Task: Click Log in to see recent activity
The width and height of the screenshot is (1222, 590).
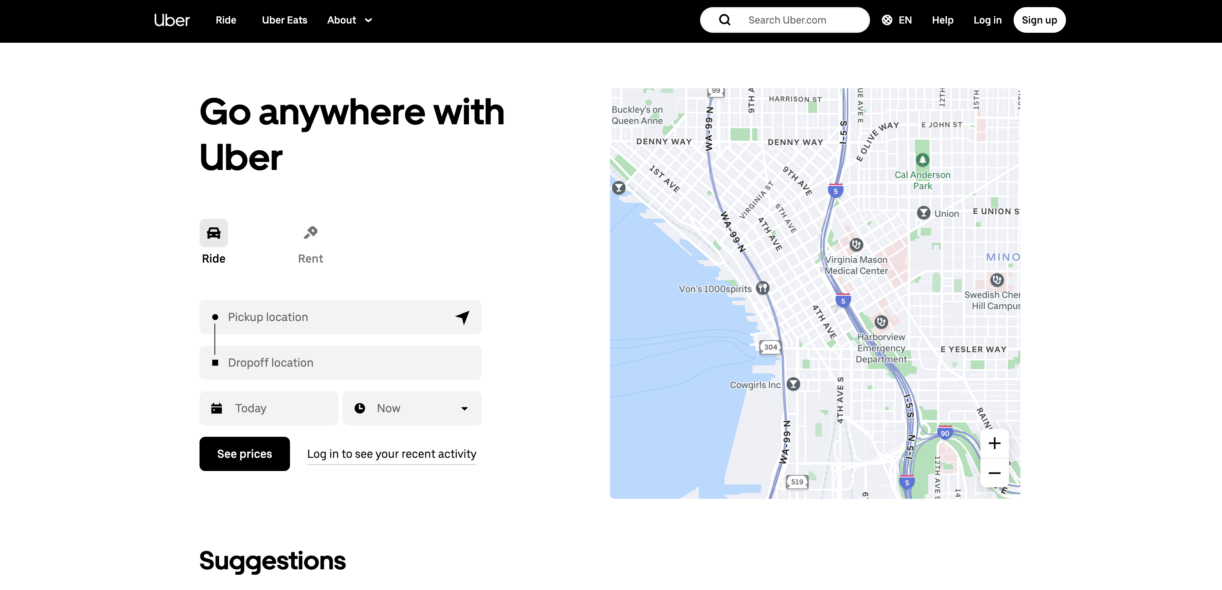Action: [x=392, y=454]
